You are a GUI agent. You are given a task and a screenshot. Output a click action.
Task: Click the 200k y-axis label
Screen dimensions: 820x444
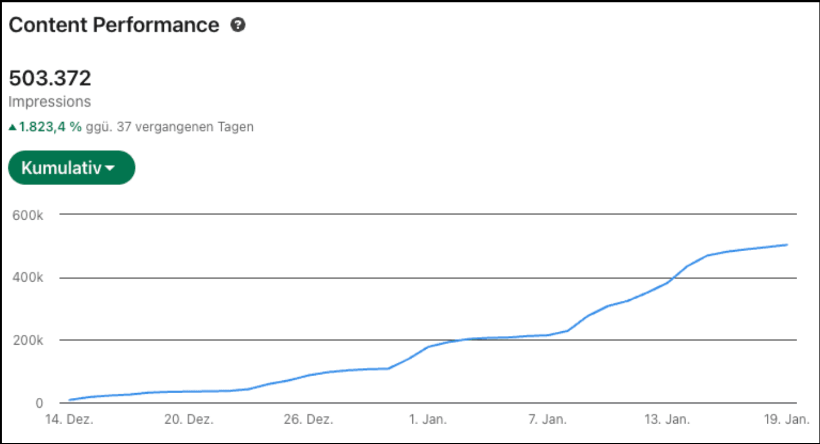click(28, 341)
